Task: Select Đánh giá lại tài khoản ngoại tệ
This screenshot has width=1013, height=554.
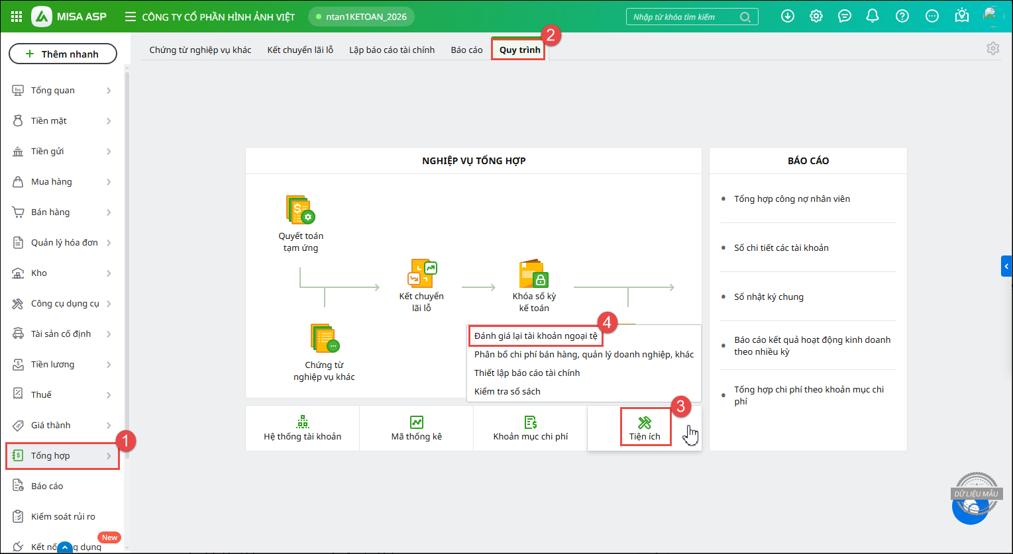Action: coord(535,336)
